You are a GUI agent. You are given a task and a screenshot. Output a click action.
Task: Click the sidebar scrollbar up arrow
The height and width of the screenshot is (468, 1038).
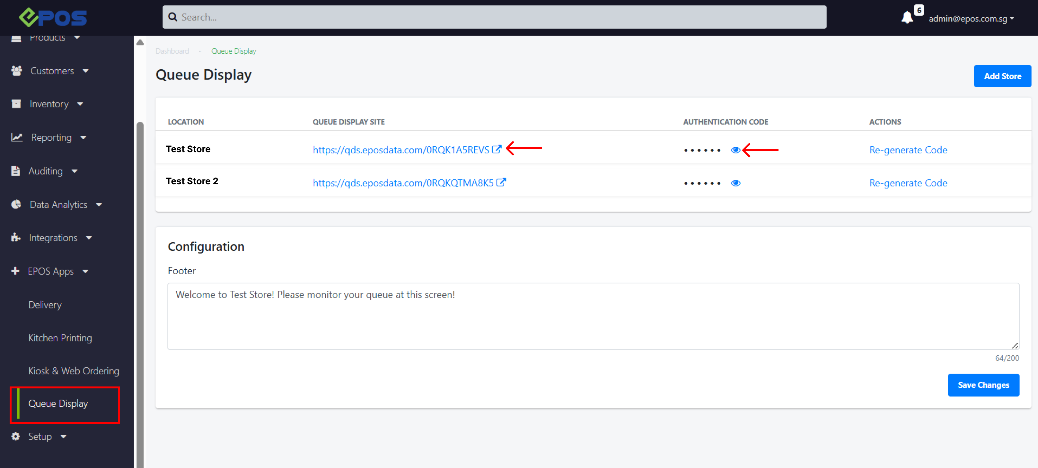click(x=140, y=42)
